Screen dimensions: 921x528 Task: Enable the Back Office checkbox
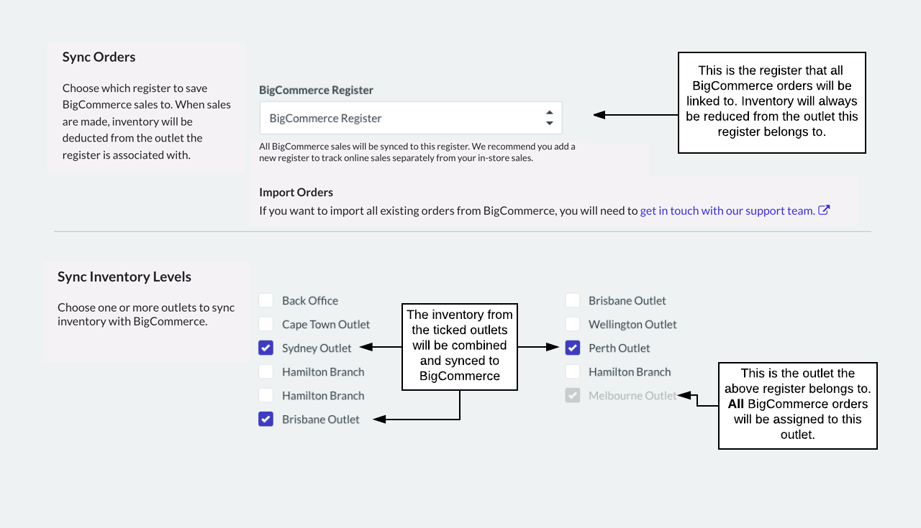point(266,300)
